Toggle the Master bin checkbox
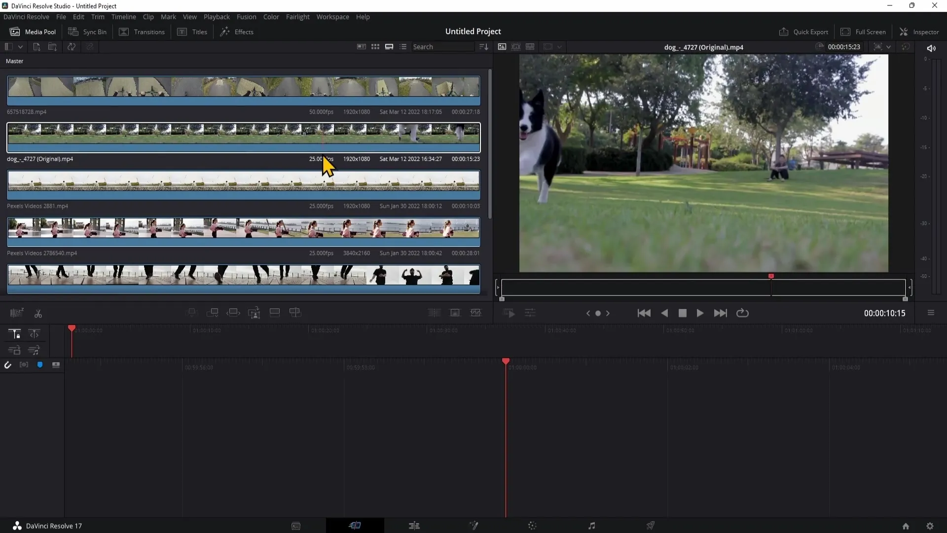The width and height of the screenshot is (947, 533). [14, 61]
